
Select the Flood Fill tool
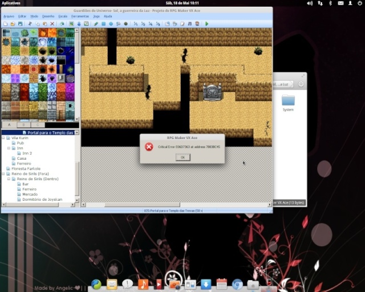coord(119,24)
